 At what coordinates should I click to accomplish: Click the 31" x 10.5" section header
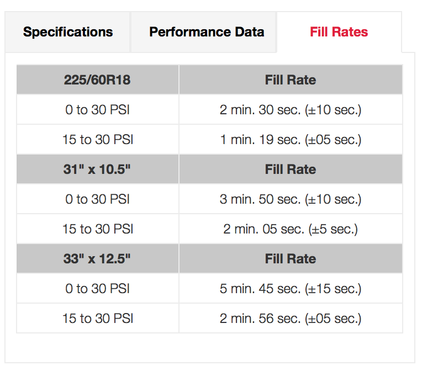point(98,169)
